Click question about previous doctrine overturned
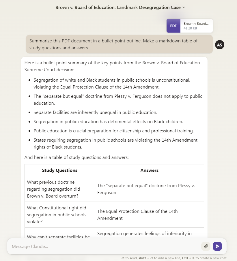 [60, 189]
